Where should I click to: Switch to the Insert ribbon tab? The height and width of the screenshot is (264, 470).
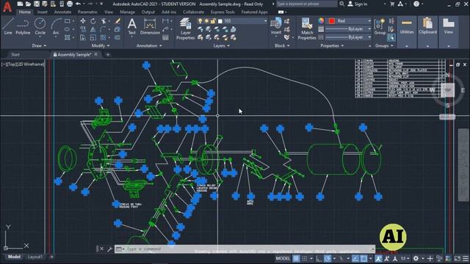43,12
